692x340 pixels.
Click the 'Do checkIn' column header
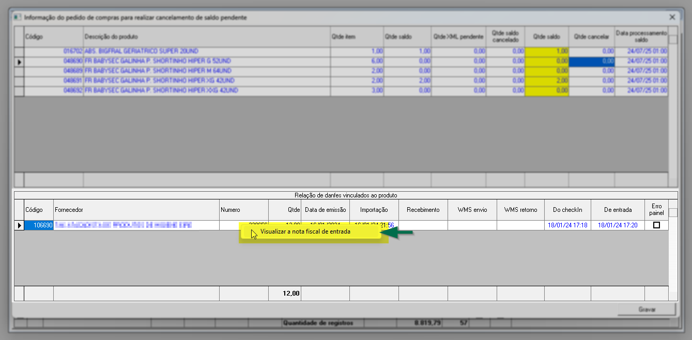tap(568, 210)
